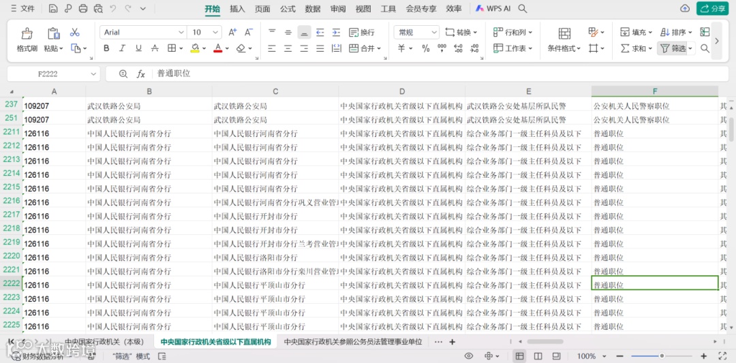The height and width of the screenshot is (363, 736).
Task: Click the eye protection mode icon in the status bar
Action: [468, 356]
